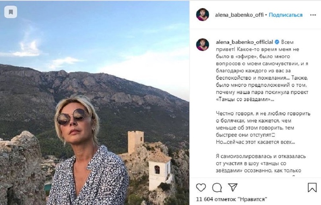This screenshot has height=205, width=321.
Task: Click the paragraph starting Честно говоря
Action: pos(263,128)
